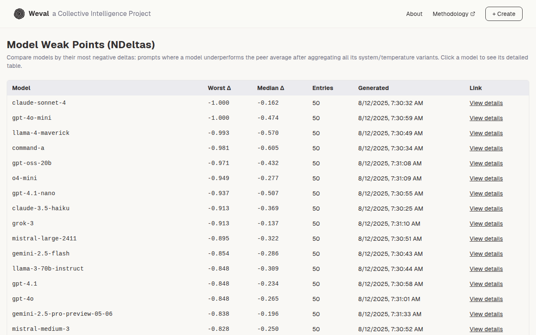View details for gpt-oss-20b
The height and width of the screenshot is (335, 536).
coord(486,163)
